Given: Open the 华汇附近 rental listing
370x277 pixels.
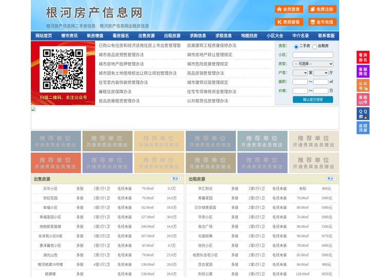Looking at the screenshot, I should (205, 189).
